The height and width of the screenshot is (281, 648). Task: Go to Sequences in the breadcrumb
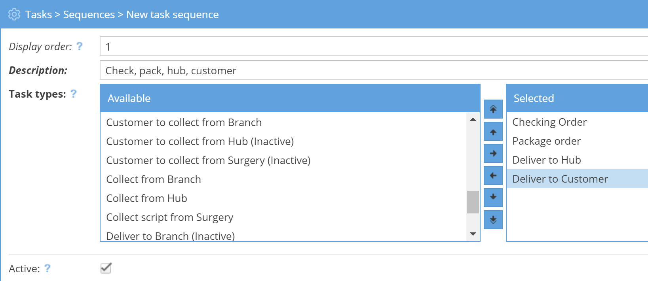89,15
